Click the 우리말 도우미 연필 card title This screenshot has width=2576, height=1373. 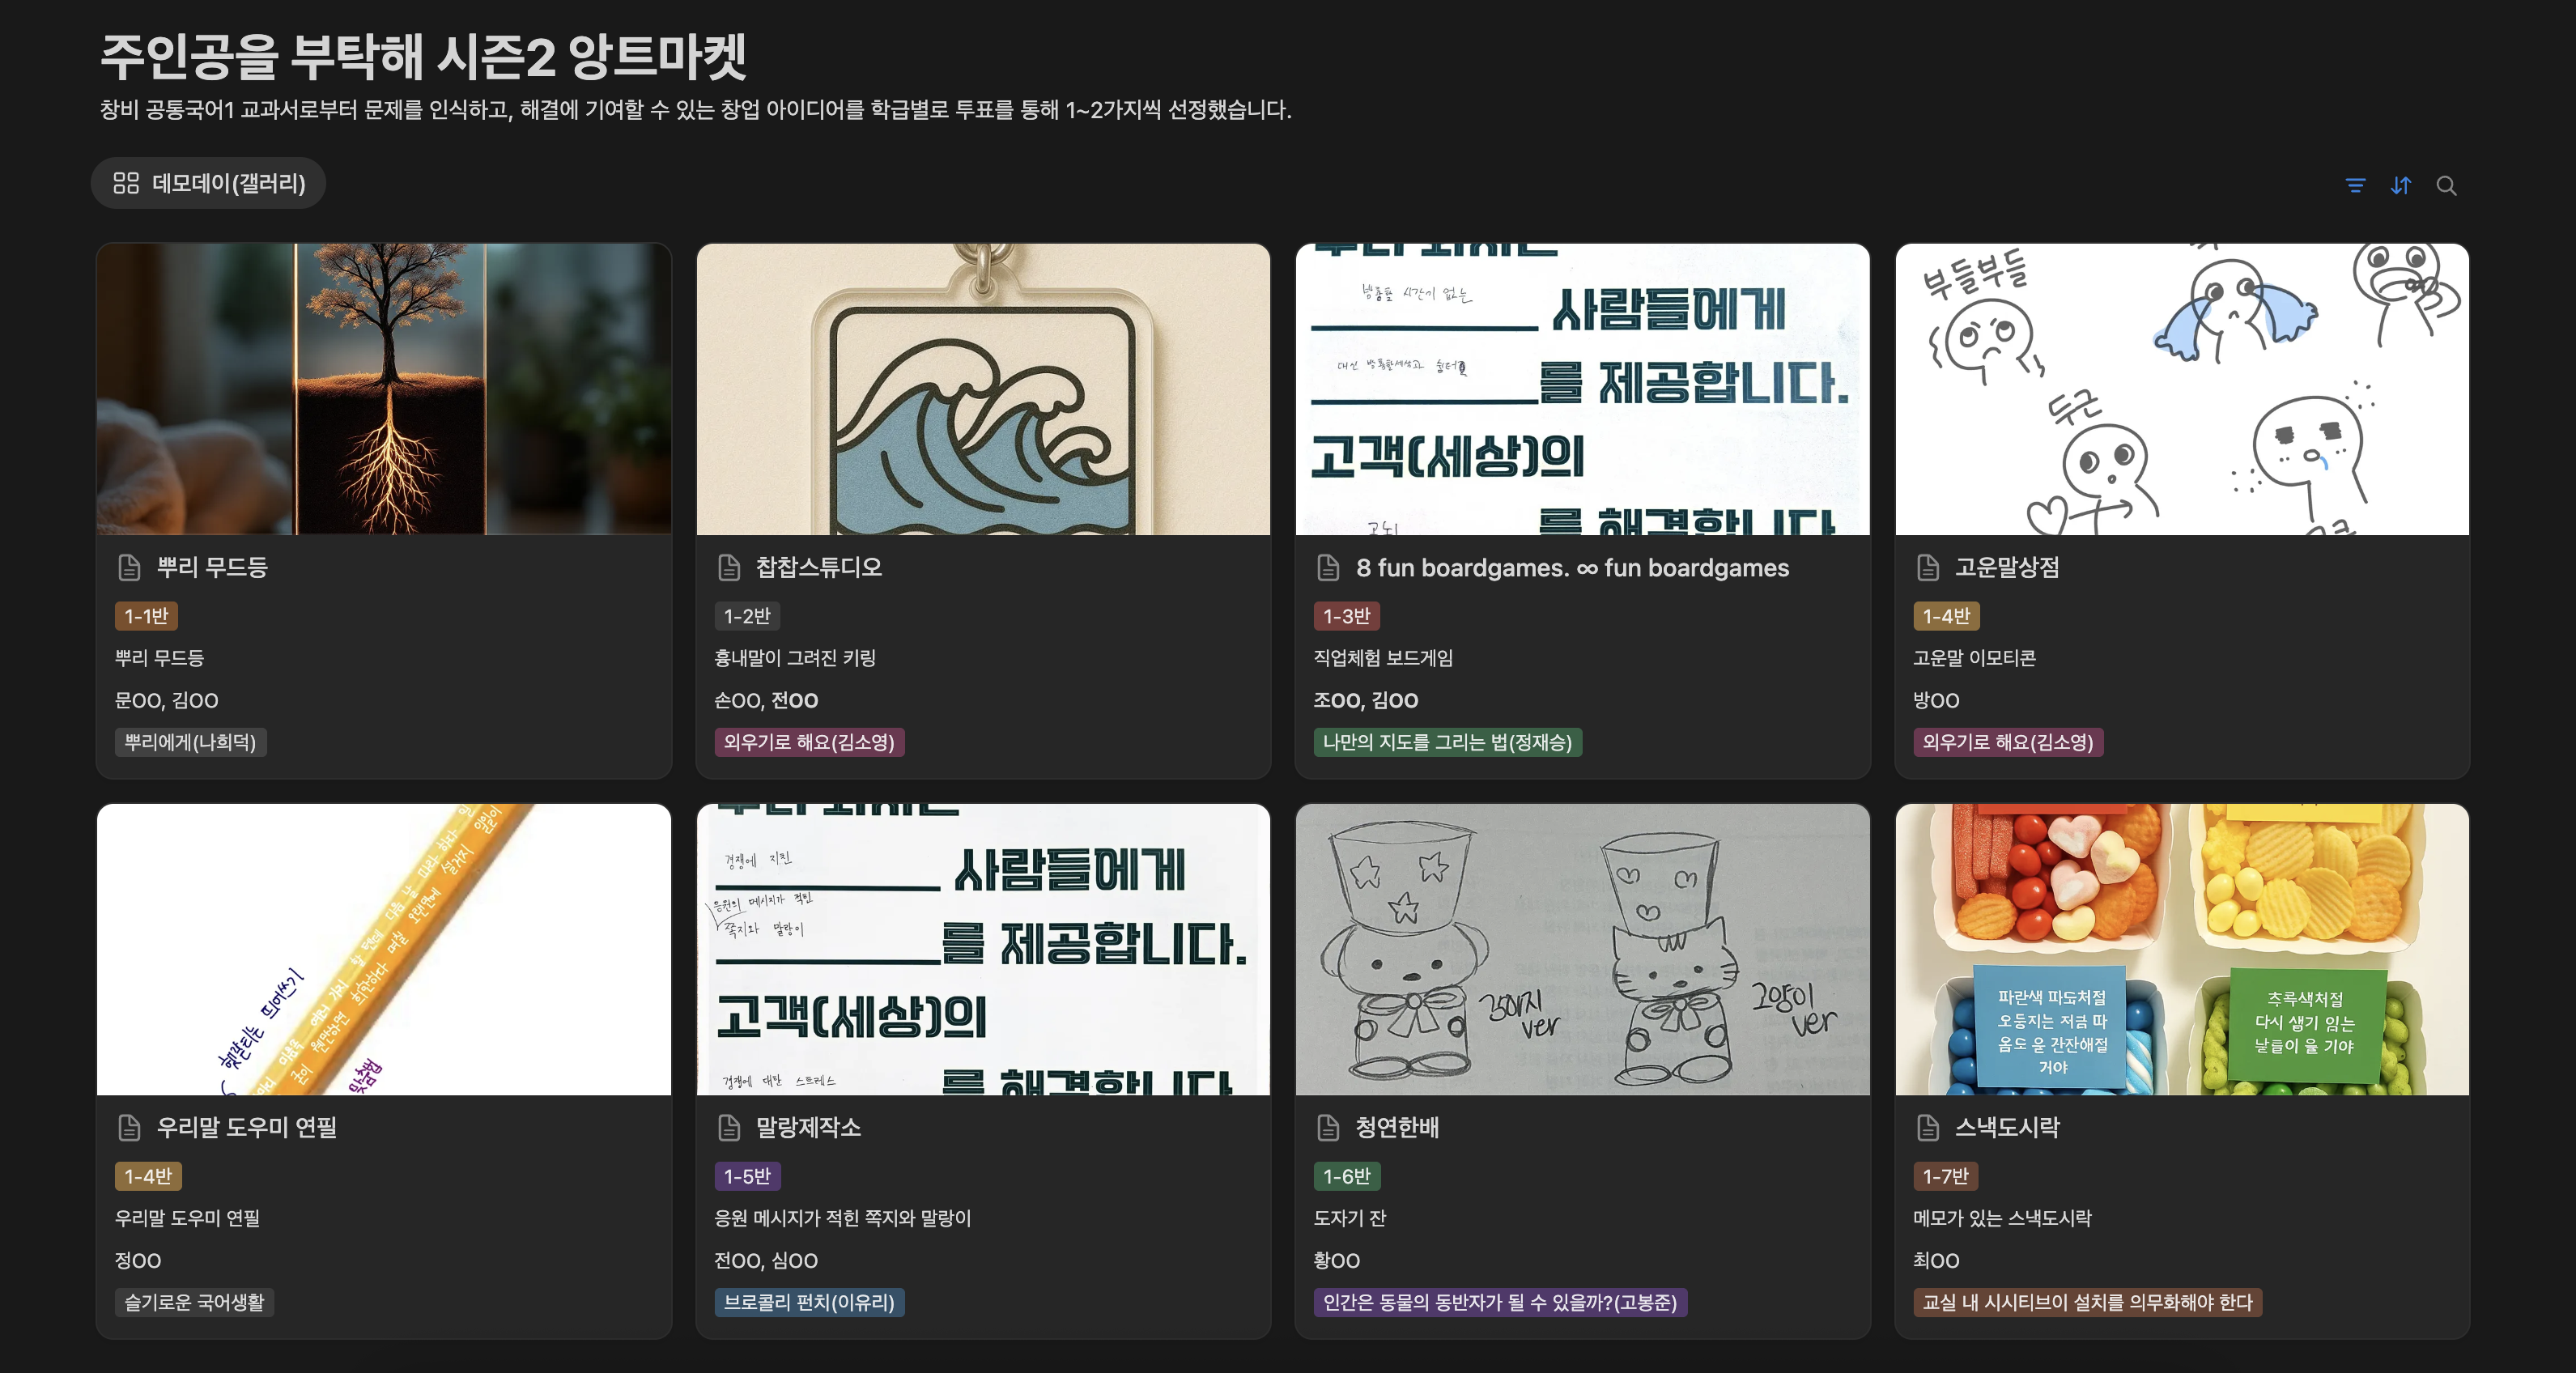pyautogui.click(x=246, y=1127)
